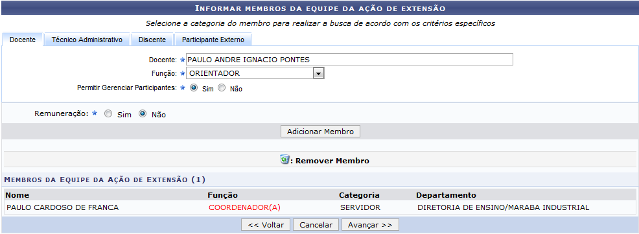The image size is (639, 234).
Task: Select the Participante Externo tab
Action: click(x=213, y=40)
